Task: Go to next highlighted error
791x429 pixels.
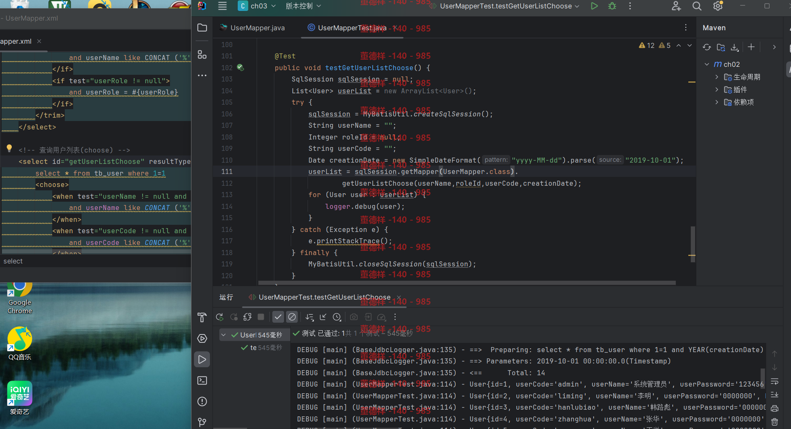Action: click(690, 45)
